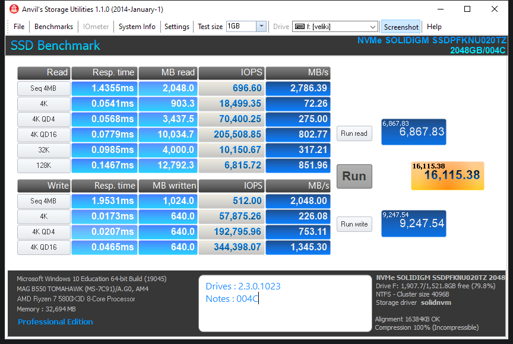Click the blue read score 6,867.83 badge
The image size is (513, 344).
pos(413,132)
